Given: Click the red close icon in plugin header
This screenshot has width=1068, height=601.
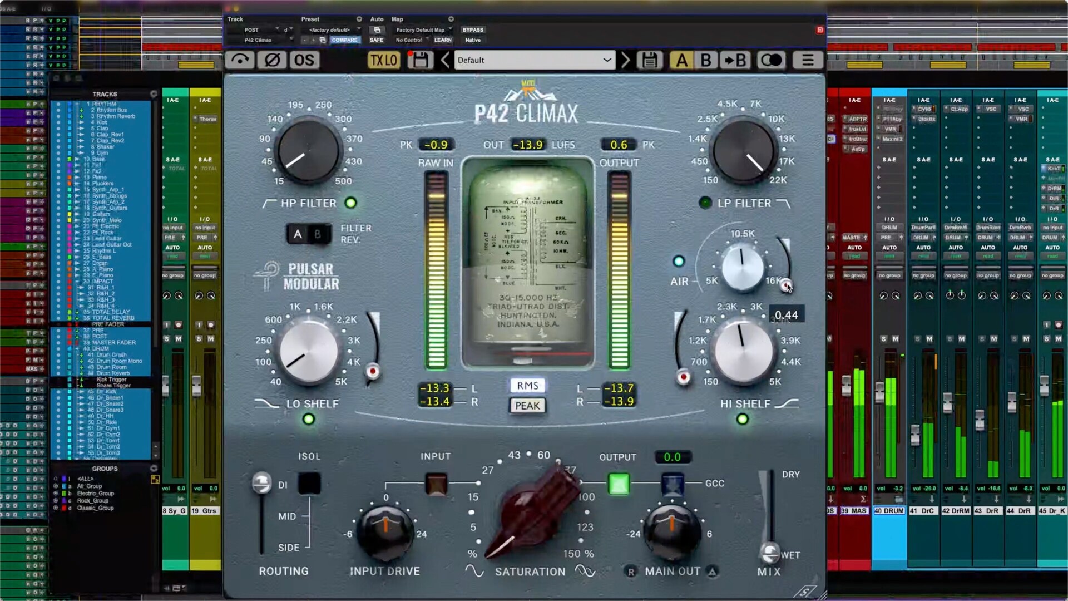Looking at the screenshot, I should (x=820, y=30).
